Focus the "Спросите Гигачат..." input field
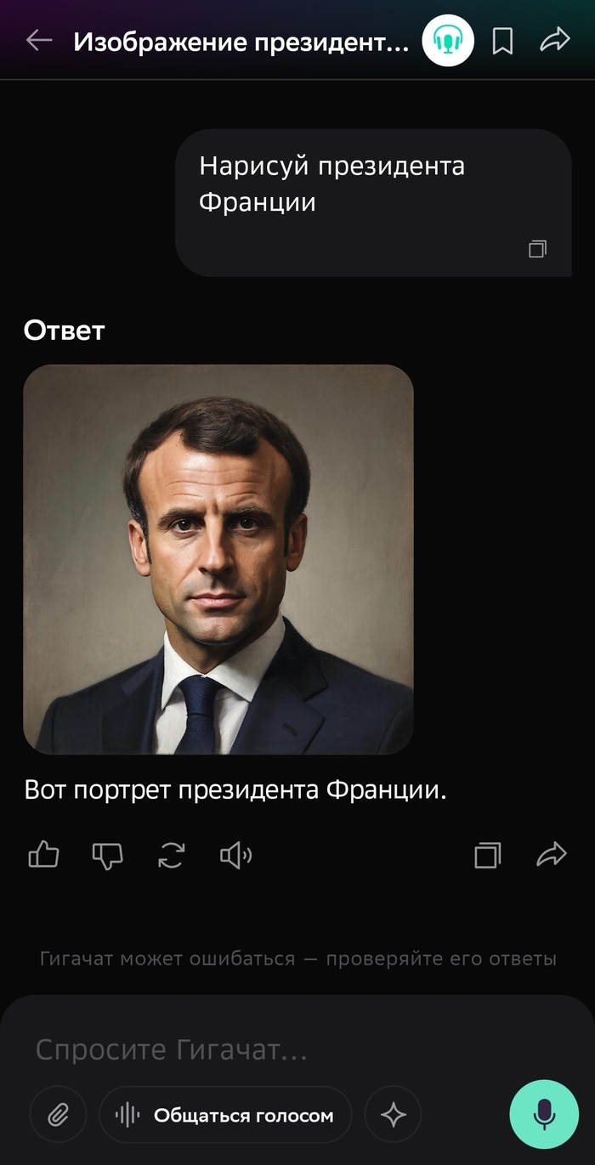This screenshot has width=595, height=1165. click(255, 1050)
